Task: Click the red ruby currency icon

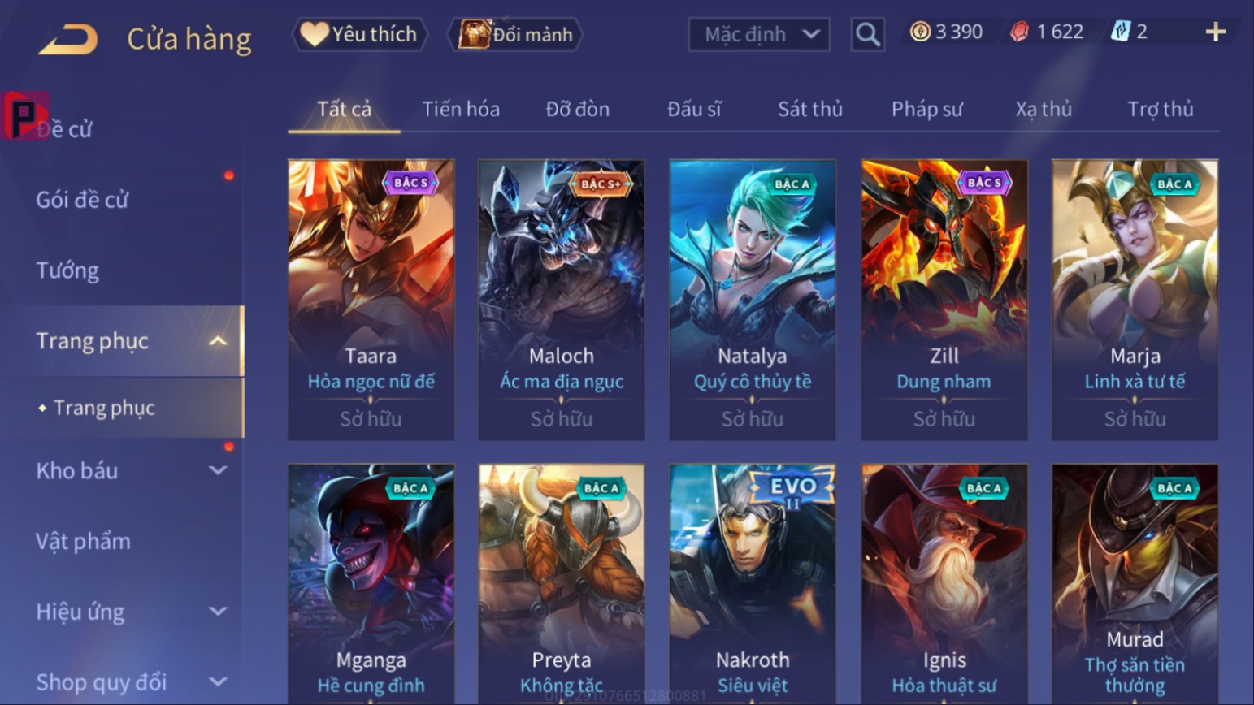Action: click(1019, 32)
